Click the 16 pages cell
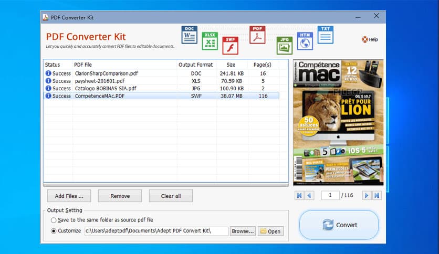 263,73
